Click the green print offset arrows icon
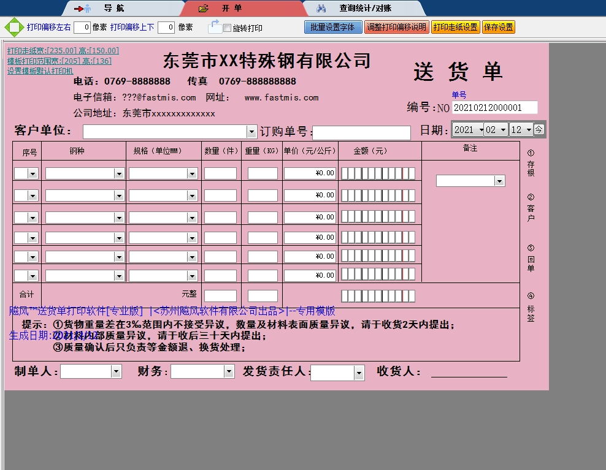 click(13, 28)
